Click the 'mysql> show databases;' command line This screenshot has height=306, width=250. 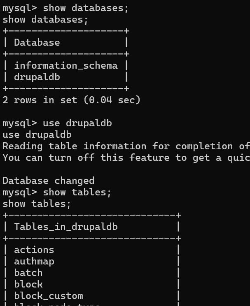65,8
